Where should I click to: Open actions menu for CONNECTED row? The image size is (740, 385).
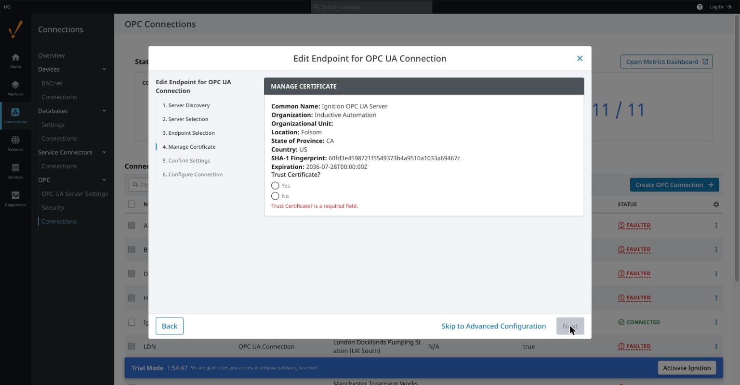pyautogui.click(x=716, y=322)
